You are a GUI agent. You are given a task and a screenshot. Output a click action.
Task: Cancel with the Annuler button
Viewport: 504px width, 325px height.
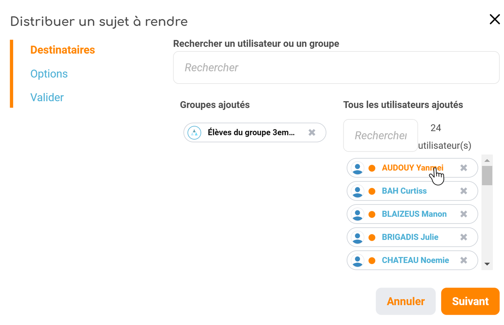point(406,301)
